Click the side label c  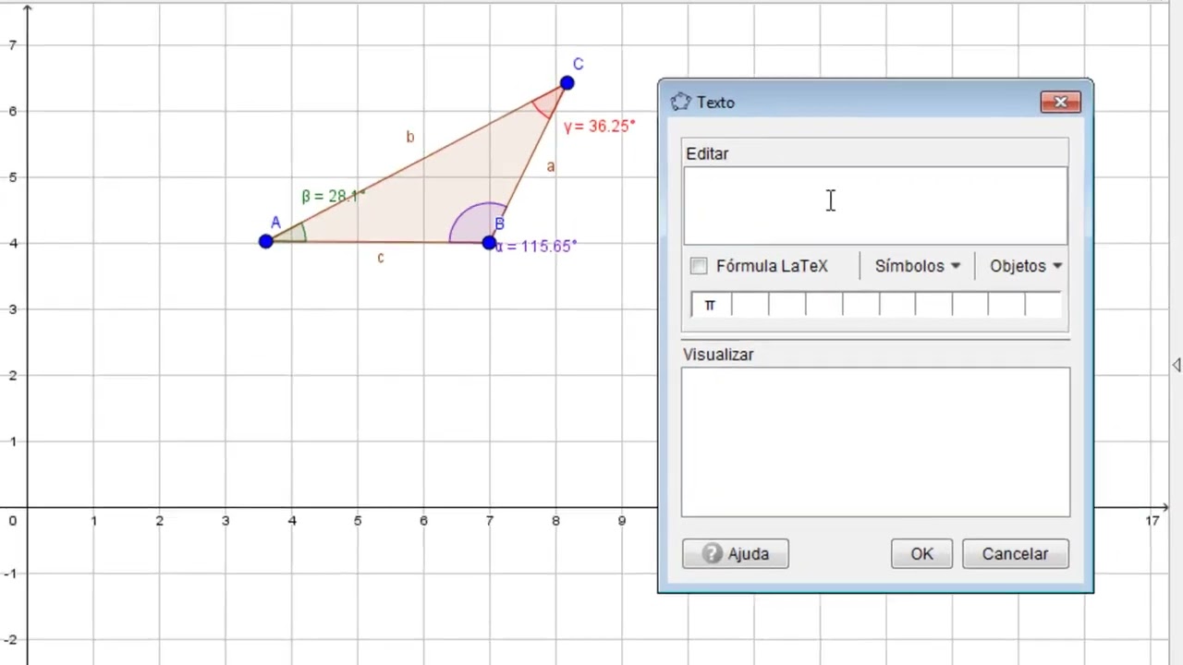click(381, 258)
